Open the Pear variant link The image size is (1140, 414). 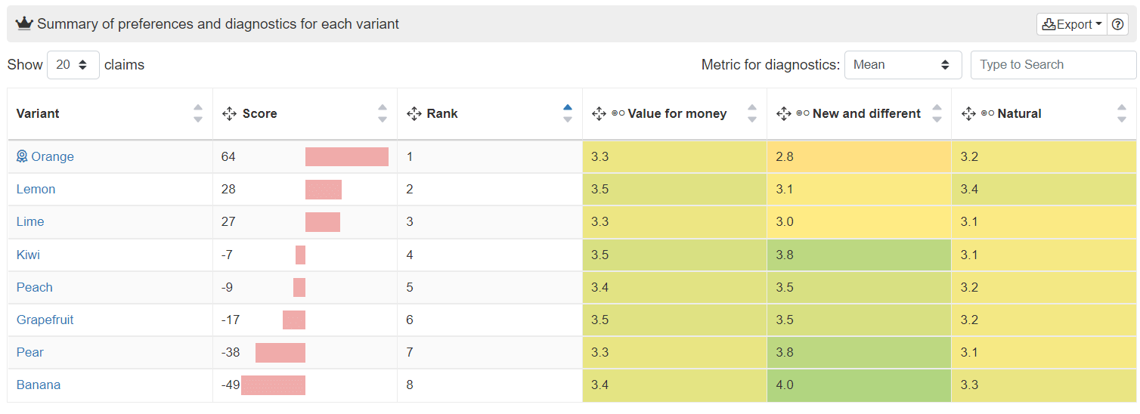pos(30,352)
